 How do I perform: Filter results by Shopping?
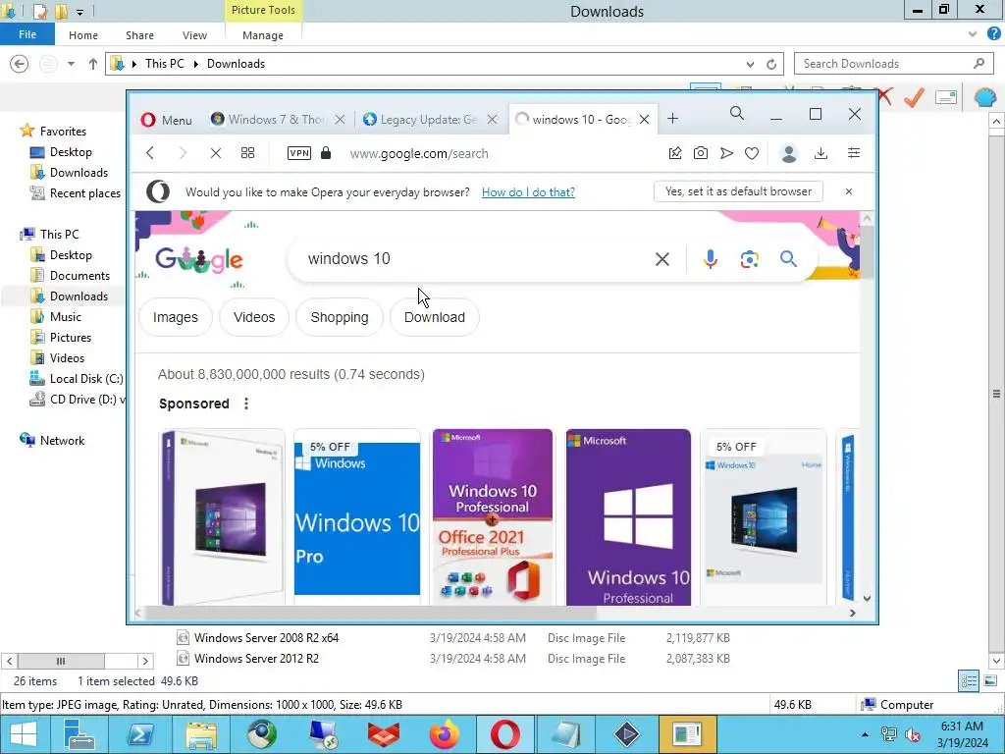click(340, 317)
